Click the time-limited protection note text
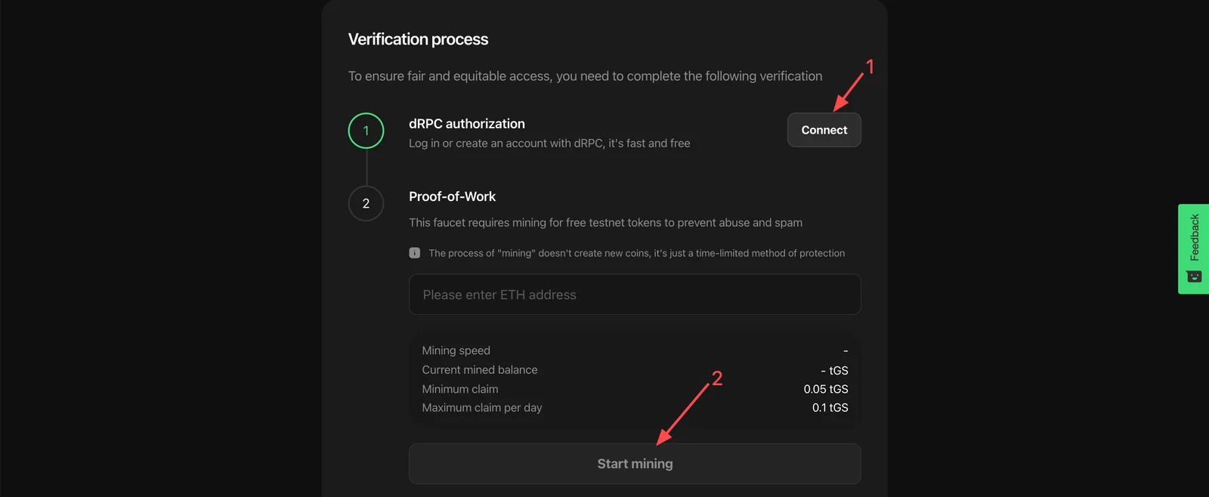Viewport: 1209px width, 497px height. point(637,253)
